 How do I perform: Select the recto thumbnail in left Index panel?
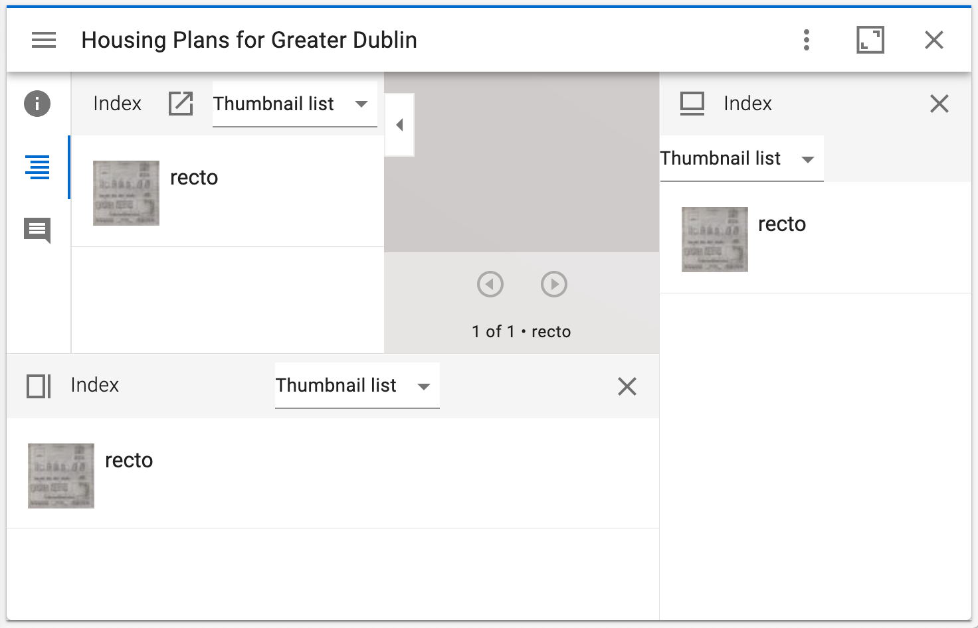(126, 193)
